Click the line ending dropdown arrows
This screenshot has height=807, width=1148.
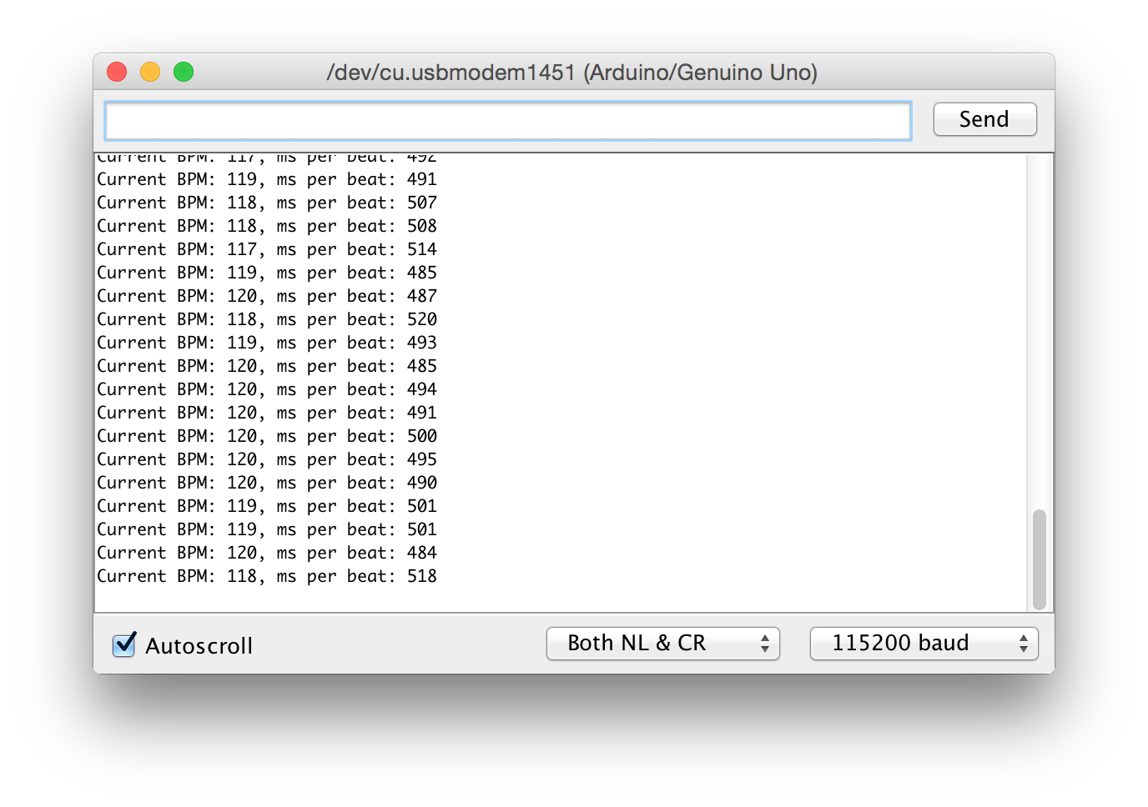point(764,644)
